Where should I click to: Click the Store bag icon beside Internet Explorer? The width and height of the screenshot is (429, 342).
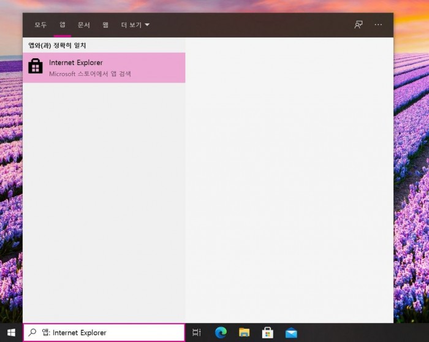(x=36, y=67)
